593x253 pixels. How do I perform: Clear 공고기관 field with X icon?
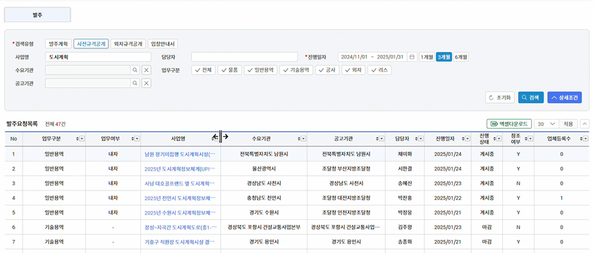pos(147,83)
